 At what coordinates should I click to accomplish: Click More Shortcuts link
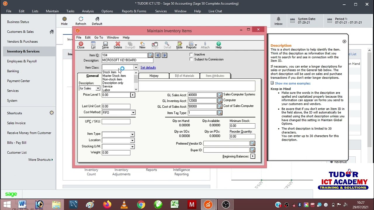[41, 160]
